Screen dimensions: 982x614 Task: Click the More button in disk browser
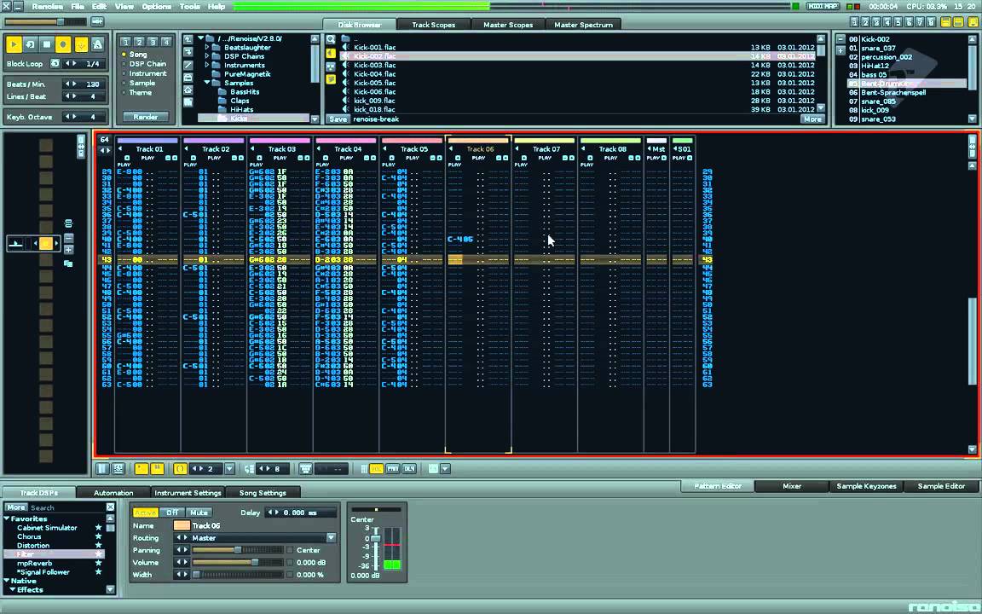(812, 119)
